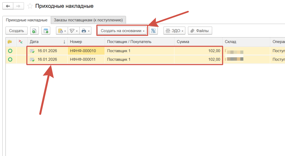Click the copy document icon next to Создать
The height and width of the screenshot is (156, 285).
[x=34, y=31]
